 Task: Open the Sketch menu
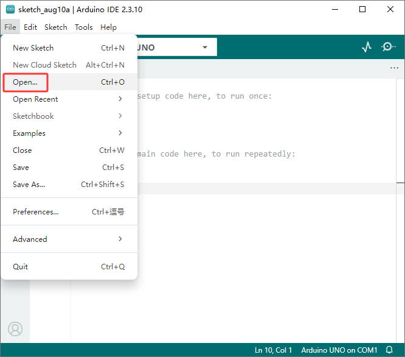click(56, 27)
